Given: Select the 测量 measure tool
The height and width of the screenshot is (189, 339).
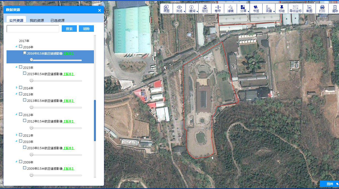Looking at the screenshot, I should (268, 9).
